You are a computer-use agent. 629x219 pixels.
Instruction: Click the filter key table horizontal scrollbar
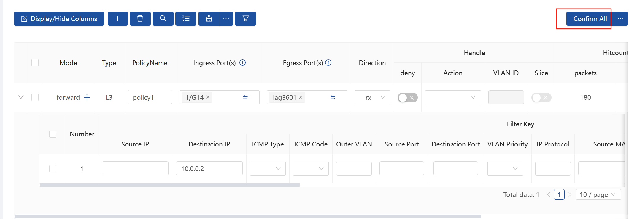pyautogui.click(x=170, y=185)
